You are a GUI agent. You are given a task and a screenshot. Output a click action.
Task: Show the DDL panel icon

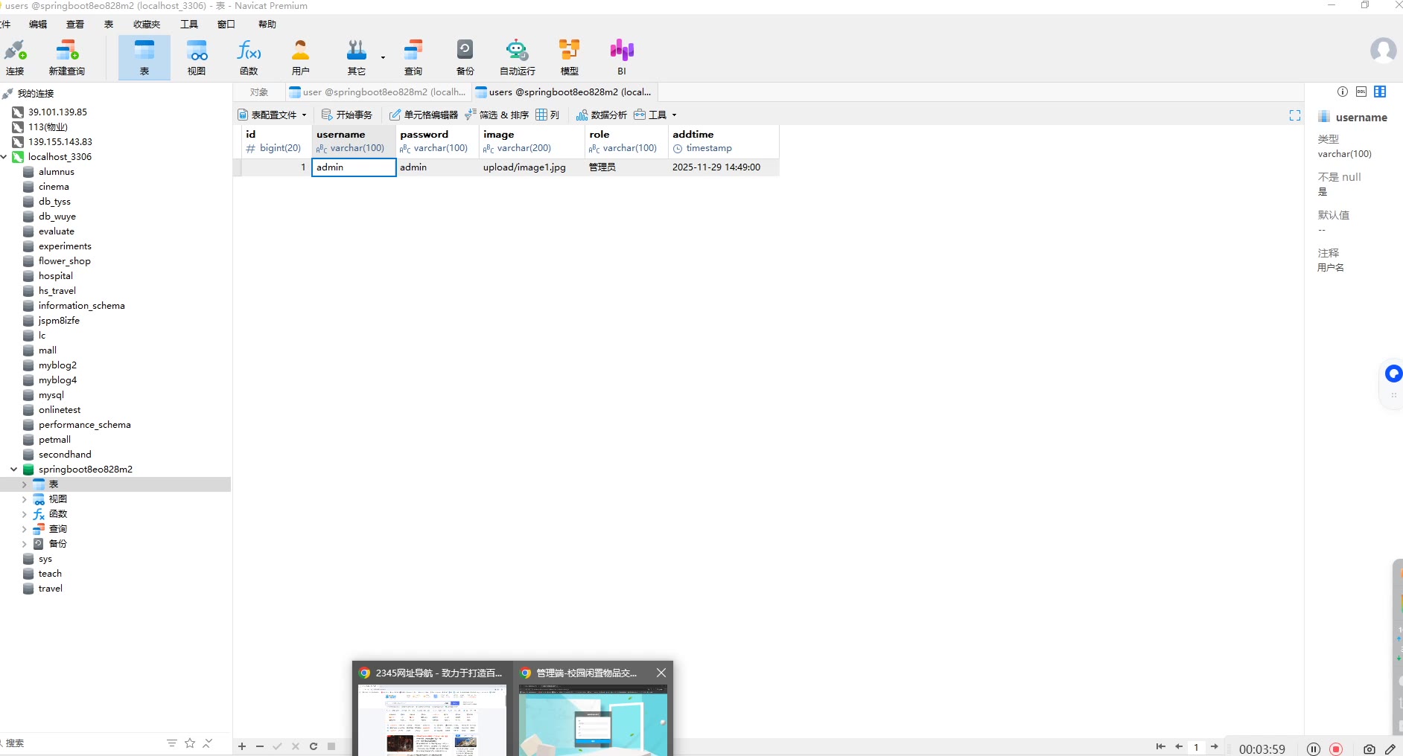pos(1361,92)
